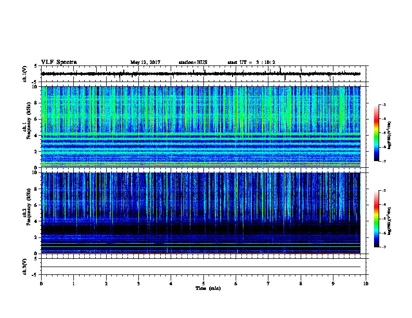Select the date text "May 12, 2017"
Image resolution: width=412 pixels, height=318 pixels.
click(x=145, y=62)
